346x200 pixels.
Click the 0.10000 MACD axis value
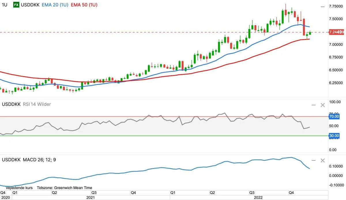point(336,166)
